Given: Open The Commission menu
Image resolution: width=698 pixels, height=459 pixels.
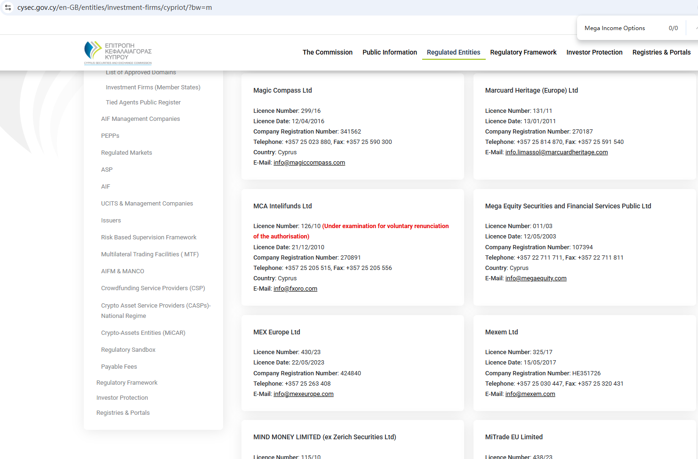Looking at the screenshot, I should (327, 52).
